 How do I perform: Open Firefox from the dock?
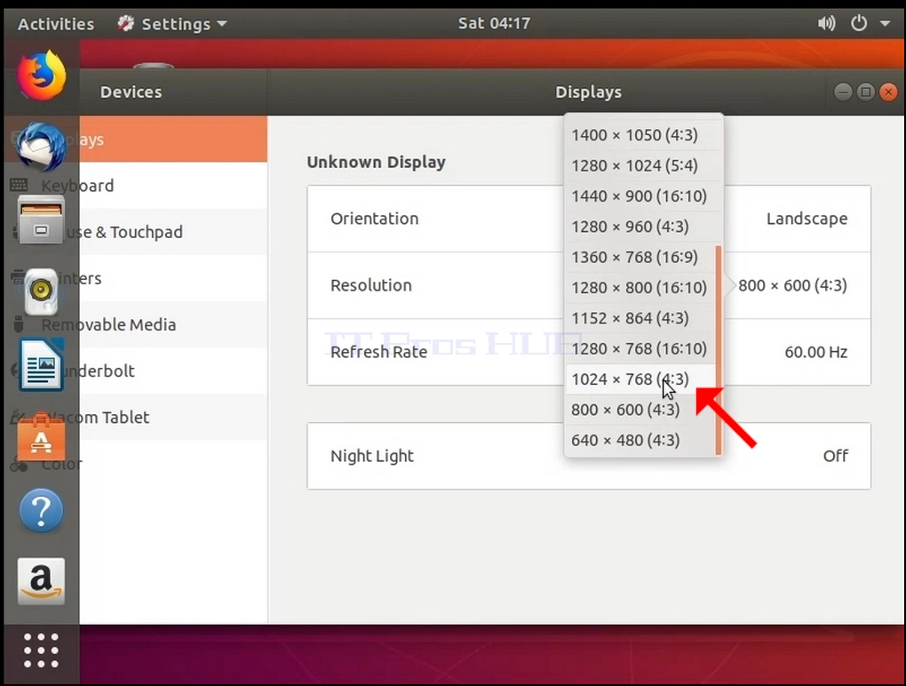(41, 76)
